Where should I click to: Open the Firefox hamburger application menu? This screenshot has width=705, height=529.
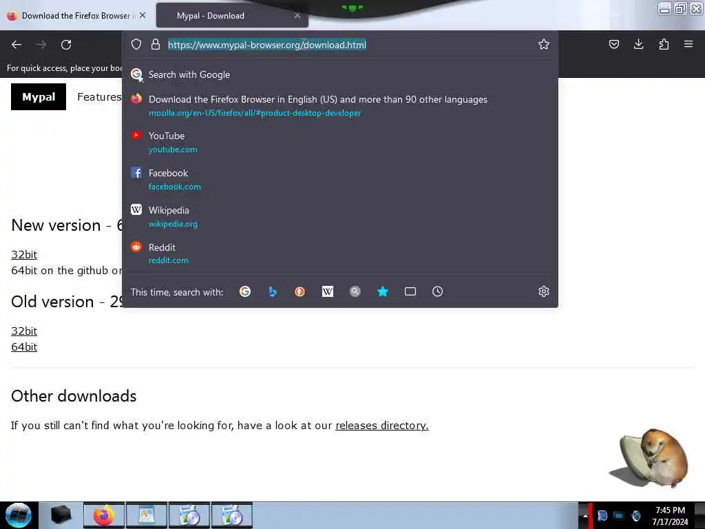pyautogui.click(x=688, y=44)
